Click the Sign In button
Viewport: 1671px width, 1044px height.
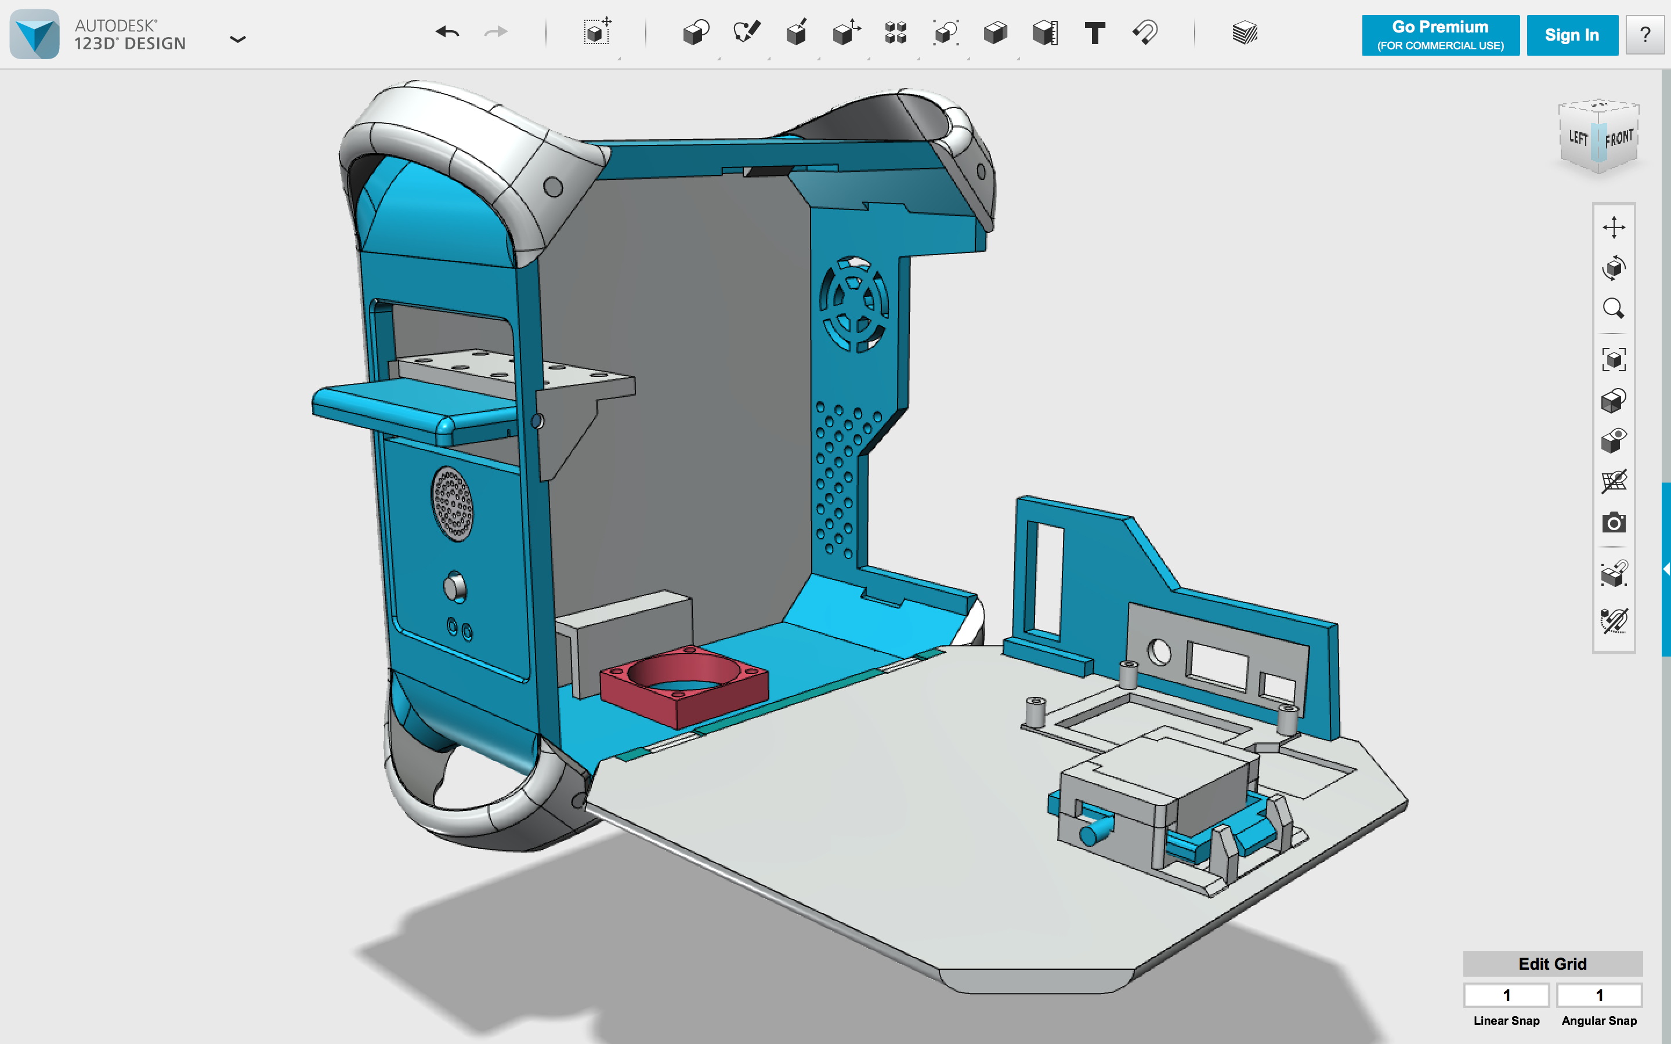(1572, 35)
